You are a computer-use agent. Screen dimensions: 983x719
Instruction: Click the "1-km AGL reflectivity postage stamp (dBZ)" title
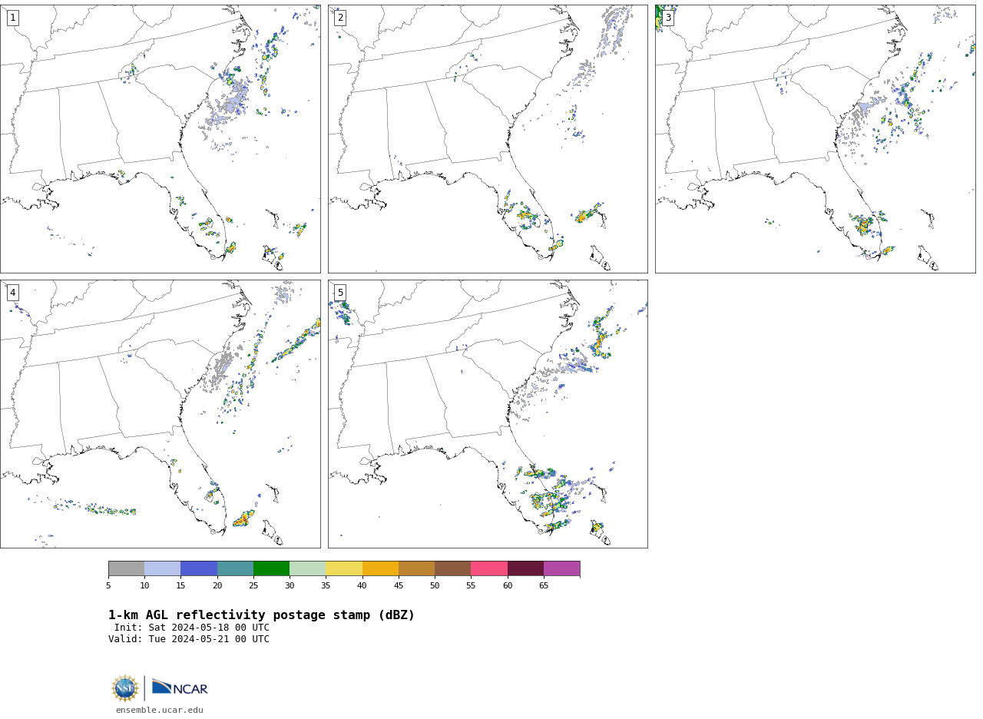pos(261,615)
